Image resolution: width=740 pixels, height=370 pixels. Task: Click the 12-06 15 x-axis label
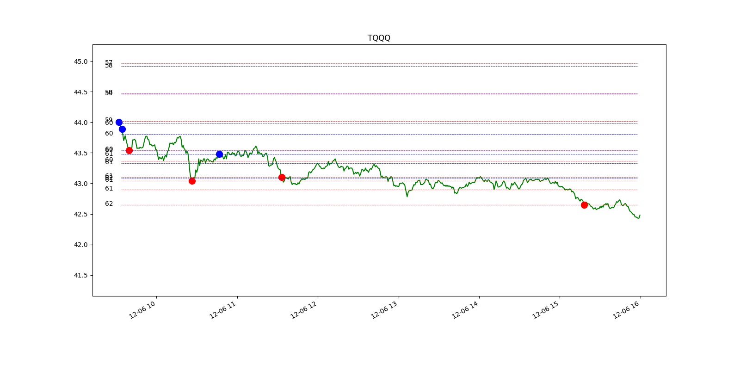546,310
